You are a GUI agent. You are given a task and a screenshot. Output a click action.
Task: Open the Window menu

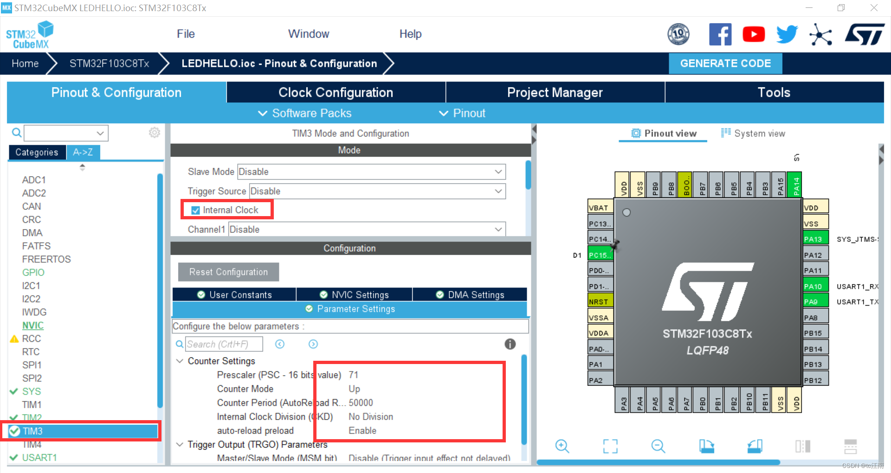pos(309,34)
